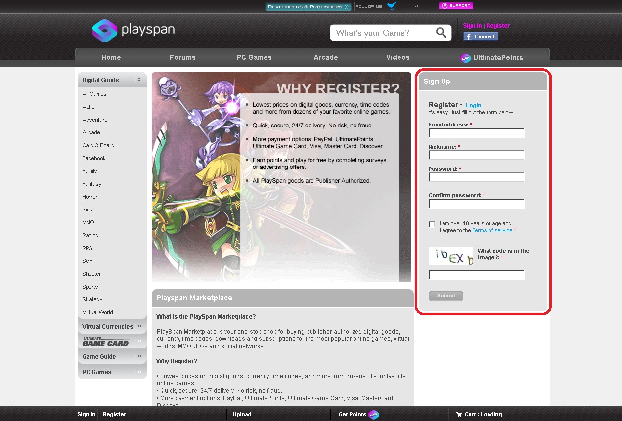622x421 pixels.
Task: Select the Family category
Action: click(x=89, y=171)
